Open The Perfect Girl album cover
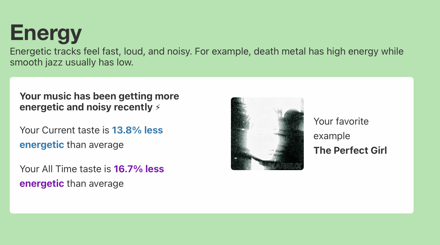The height and width of the screenshot is (245, 440). [x=267, y=134]
